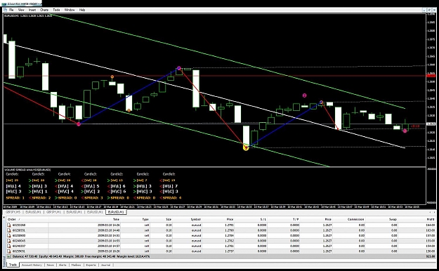The width and height of the screenshot is (439, 271).
Task: Open the Insert menu
Action: tap(32, 10)
